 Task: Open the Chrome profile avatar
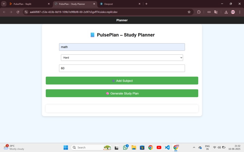233,12
